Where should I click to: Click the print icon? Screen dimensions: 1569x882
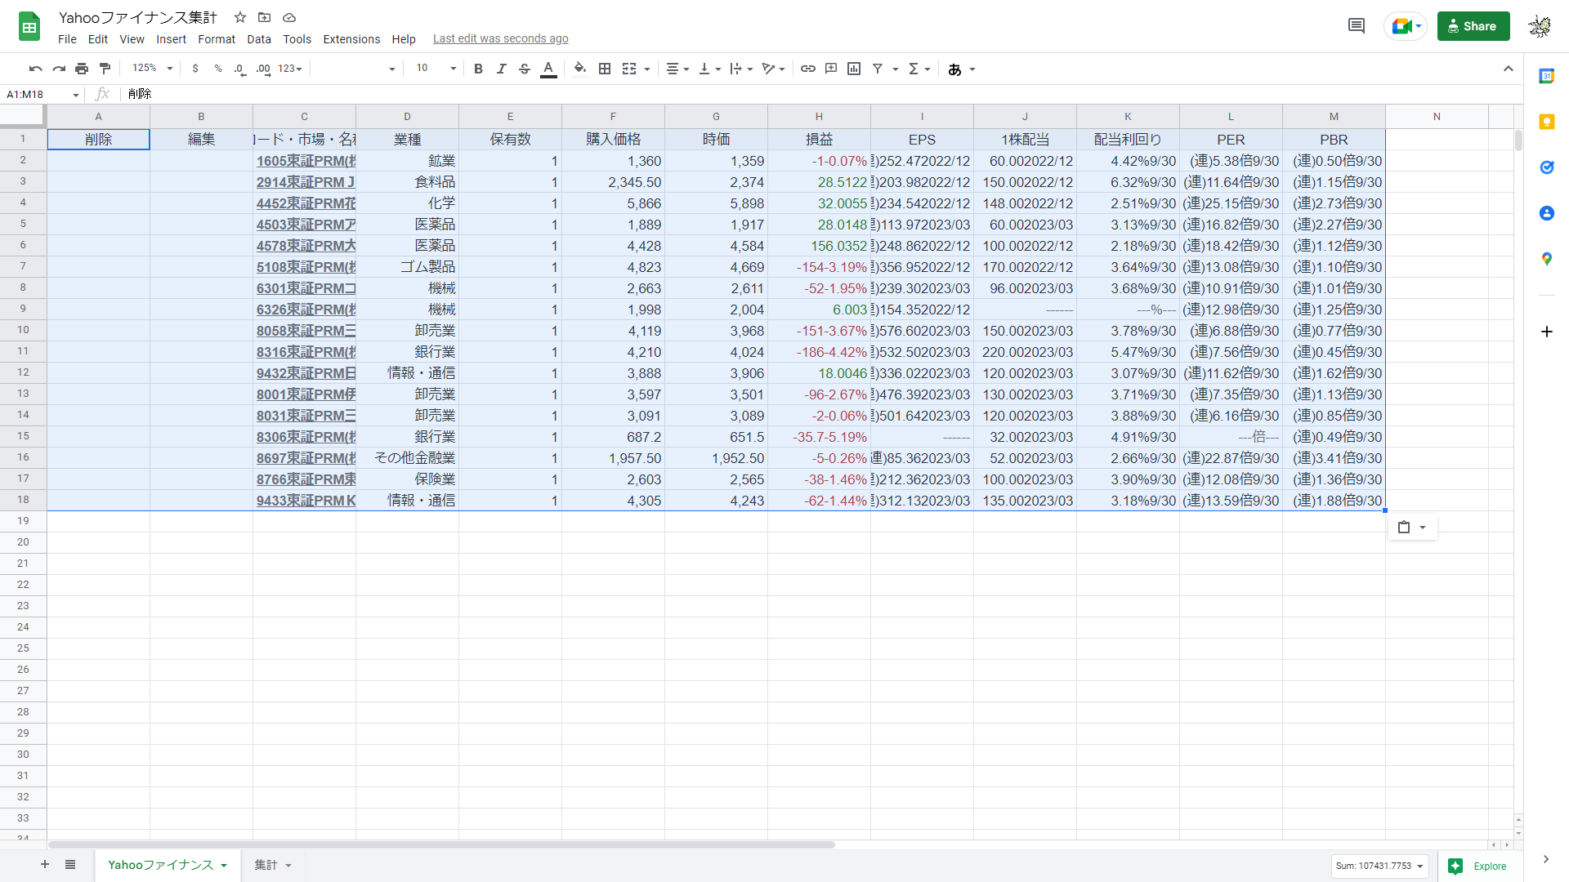click(x=82, y=69)
